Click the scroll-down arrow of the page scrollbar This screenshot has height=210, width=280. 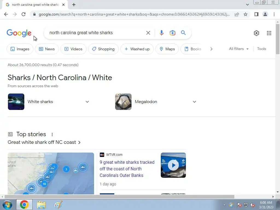click(278, 192)
